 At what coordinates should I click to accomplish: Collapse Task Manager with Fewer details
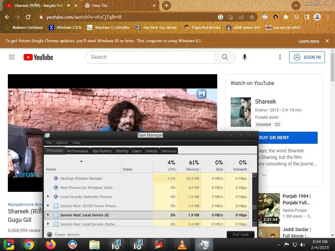click(63, 234)
